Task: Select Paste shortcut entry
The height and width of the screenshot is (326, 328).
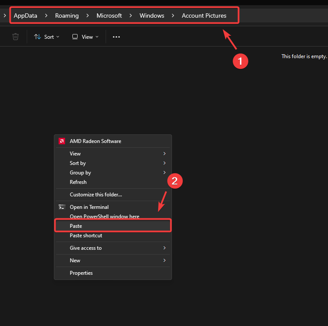Action: point(86,236)
